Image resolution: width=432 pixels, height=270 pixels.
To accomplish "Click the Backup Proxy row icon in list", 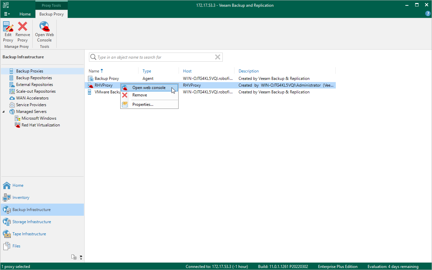I will 90,79.
